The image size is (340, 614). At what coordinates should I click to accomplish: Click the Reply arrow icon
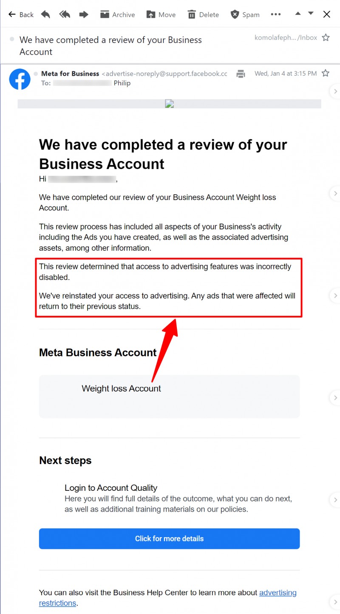(45, 14)
